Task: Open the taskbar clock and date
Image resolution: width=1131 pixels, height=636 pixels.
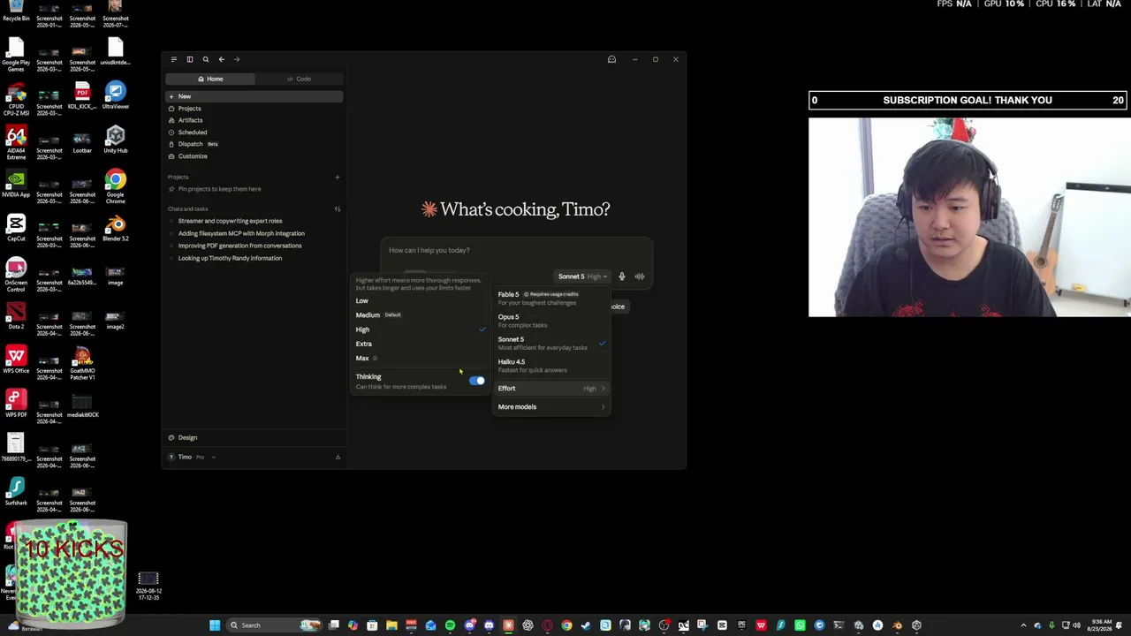Action: [x=1101, y=625]
